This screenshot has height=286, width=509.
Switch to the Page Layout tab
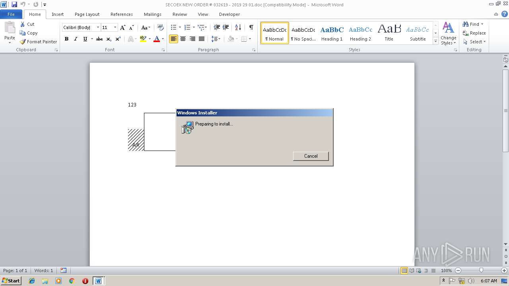(x=87, y=14)
